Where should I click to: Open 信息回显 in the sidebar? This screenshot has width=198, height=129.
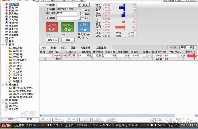pos(14,109)
